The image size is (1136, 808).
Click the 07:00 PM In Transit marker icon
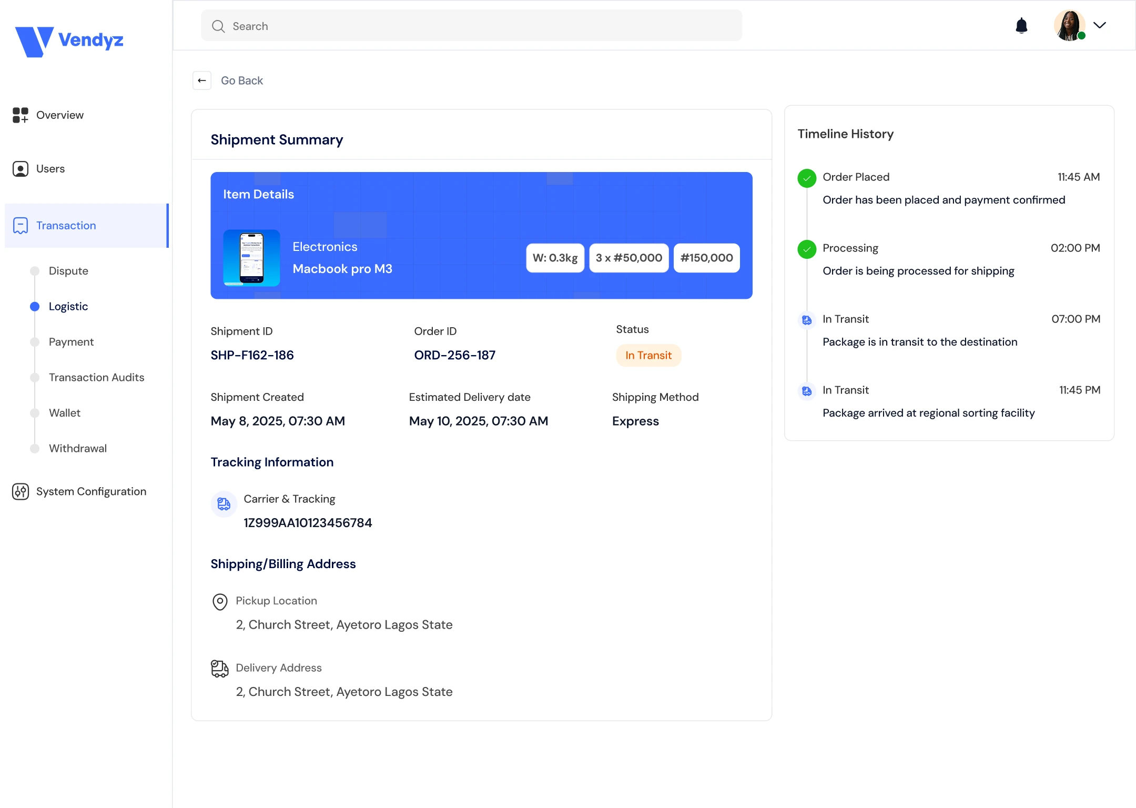tap(807, 320)
